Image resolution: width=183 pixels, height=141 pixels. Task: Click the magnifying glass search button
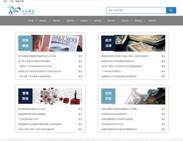tap(171, 10)
